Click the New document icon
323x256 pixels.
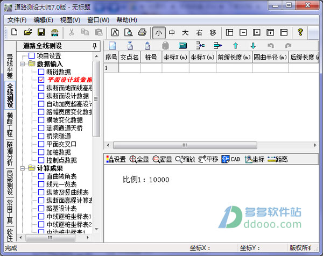click(15, 32)
